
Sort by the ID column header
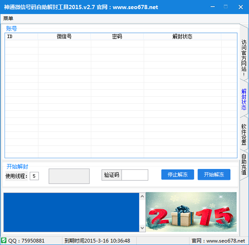pos(21,37)
